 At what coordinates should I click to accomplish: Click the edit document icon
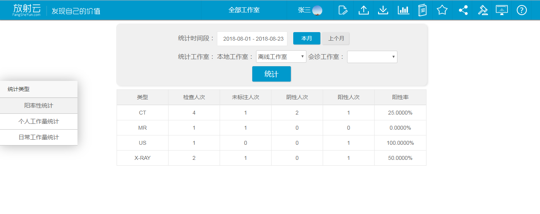click(x=343, y=10)
